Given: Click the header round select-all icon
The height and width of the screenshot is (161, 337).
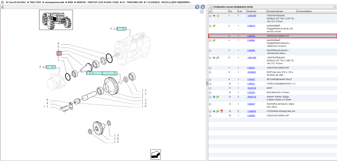Looking at the screenshot, I should point(210,11).
